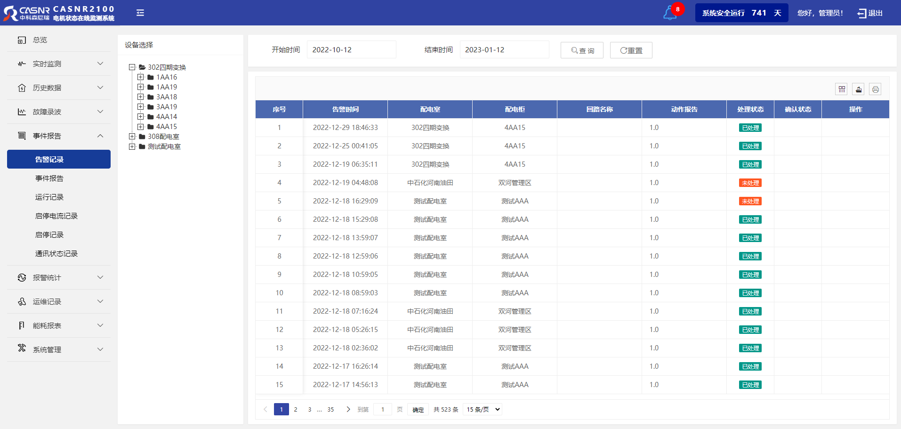Click the 总览 overview icon
901x429 pixels.
point(22,40)
